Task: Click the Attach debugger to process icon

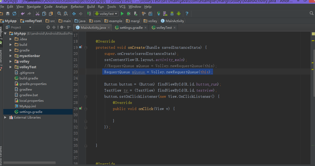Action: (136, 14)
